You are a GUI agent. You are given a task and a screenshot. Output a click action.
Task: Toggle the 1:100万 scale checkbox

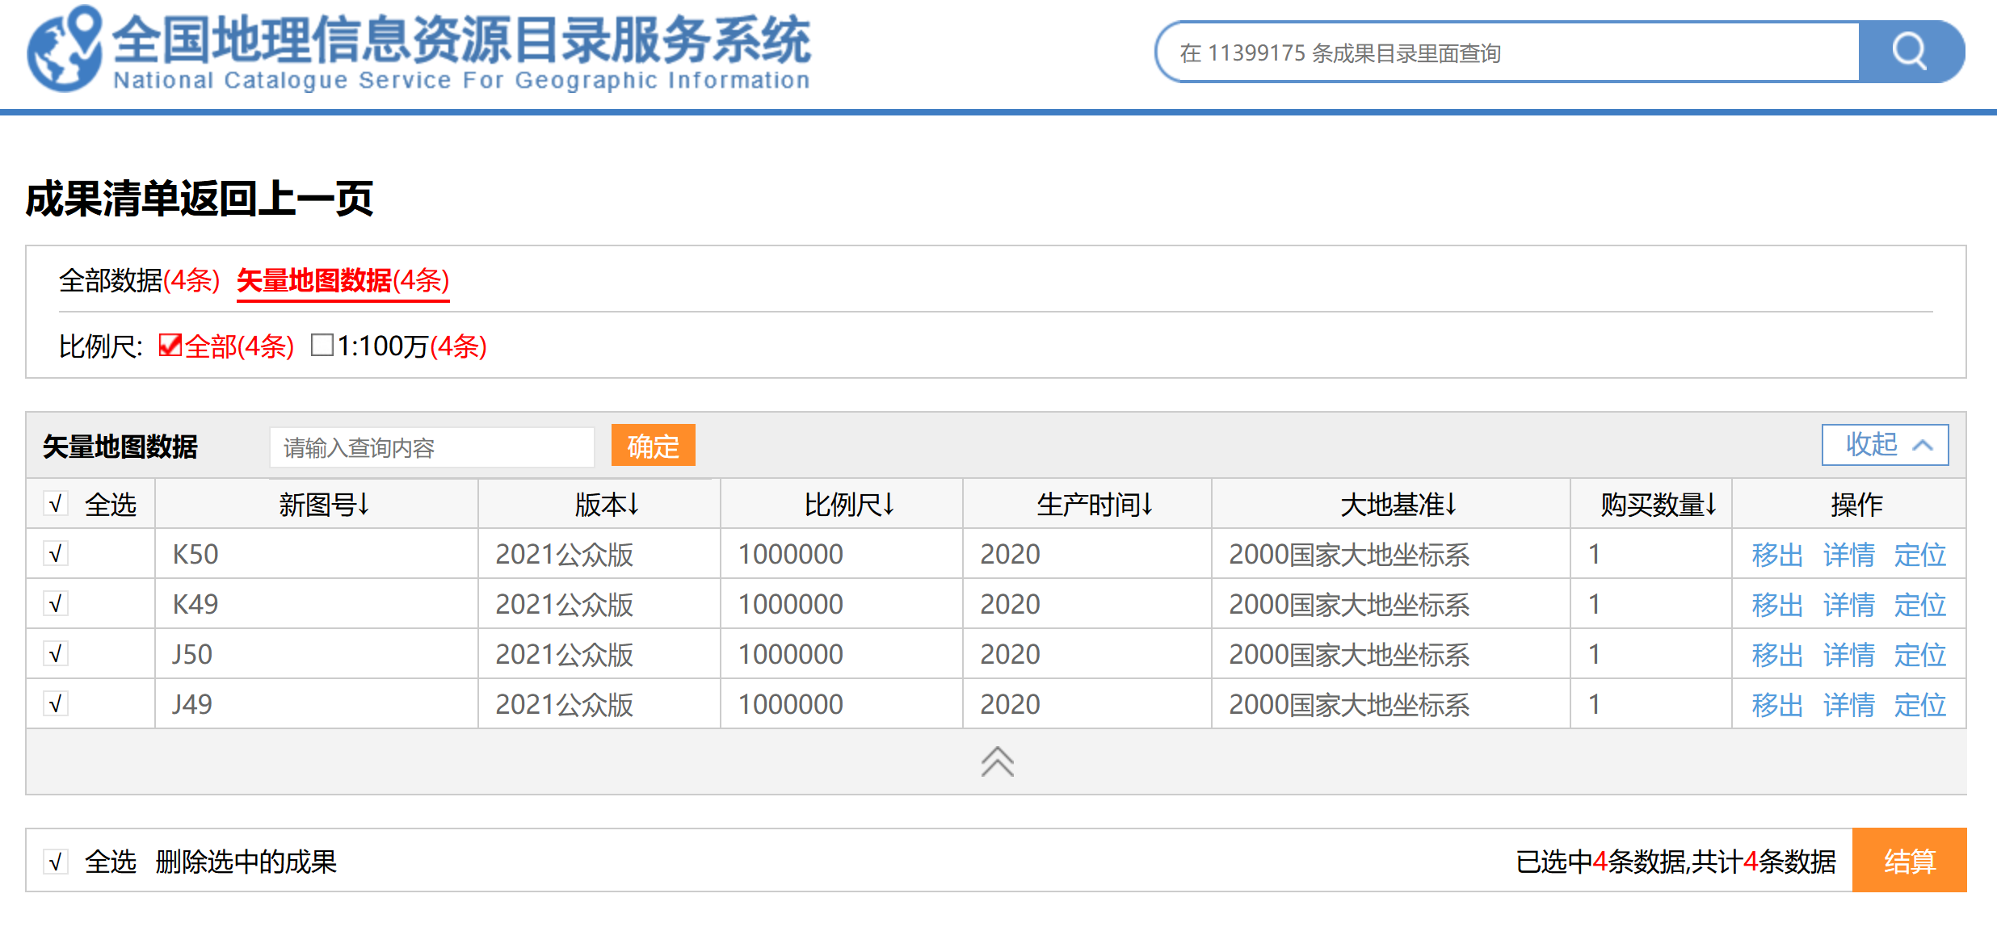pos(322,346)
